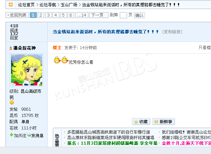Viewport: 211px width, 154px height.
Task: Open hot link about 高铁廊道自行车慢行道
Action: (x=108, y=132)
